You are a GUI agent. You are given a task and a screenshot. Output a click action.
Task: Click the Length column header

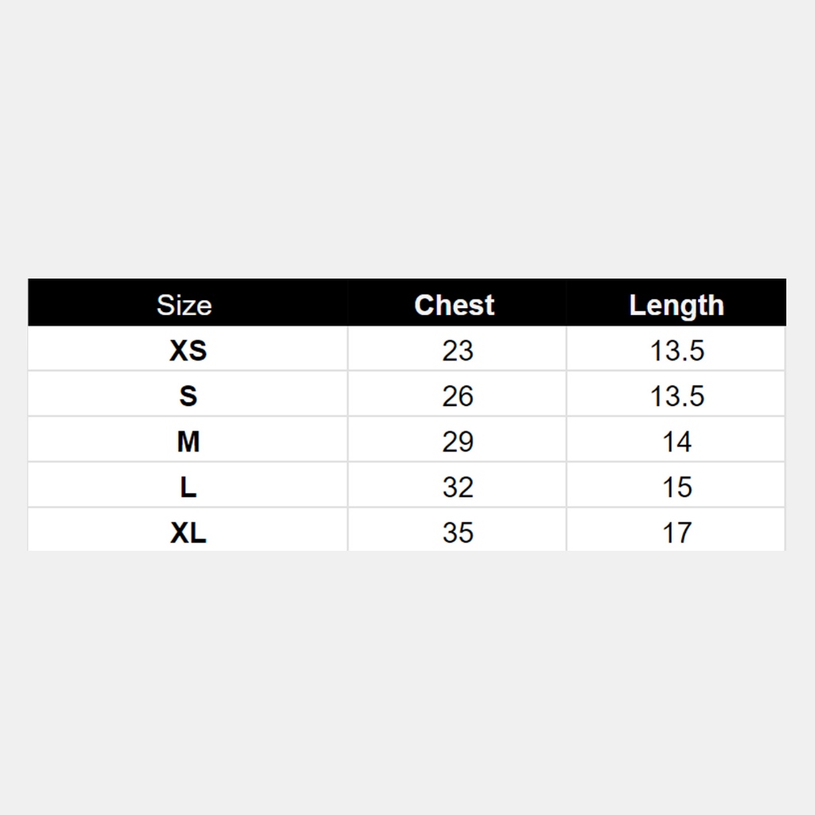[x=677, y=305]
